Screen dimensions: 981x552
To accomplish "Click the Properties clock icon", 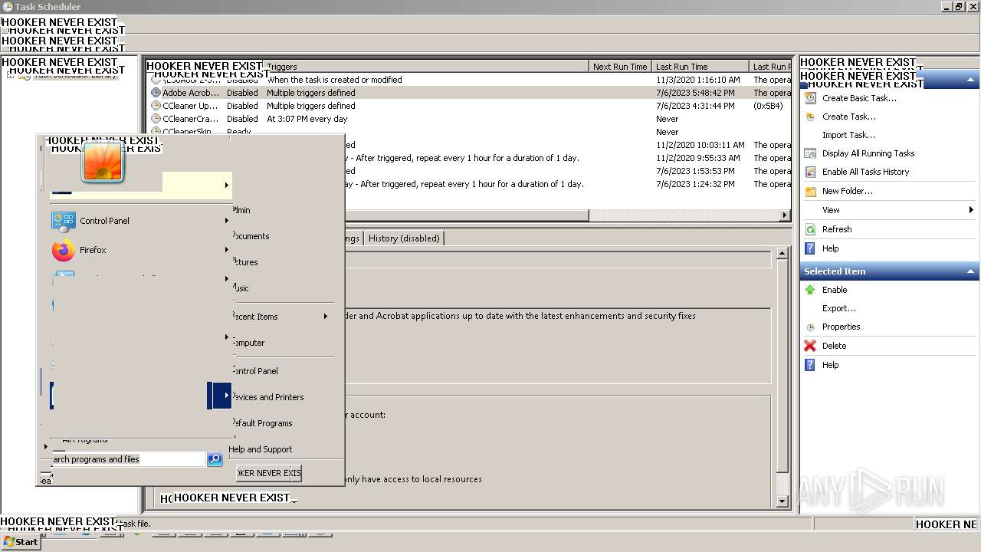I will [x=810, y=327].
